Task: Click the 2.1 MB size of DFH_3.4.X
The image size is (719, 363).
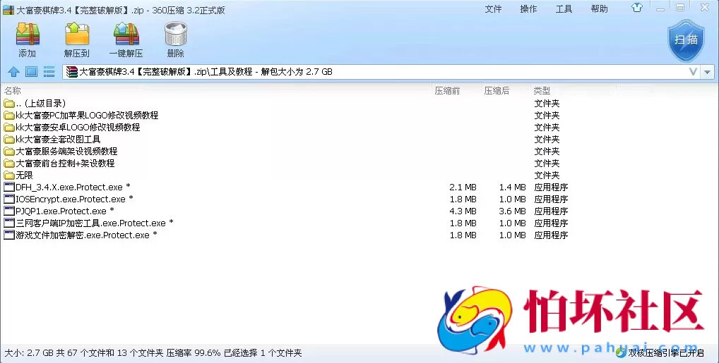Action: 463,187
